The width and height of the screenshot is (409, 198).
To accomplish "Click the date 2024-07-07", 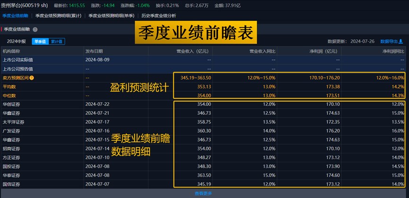I will tap(97, 184).
